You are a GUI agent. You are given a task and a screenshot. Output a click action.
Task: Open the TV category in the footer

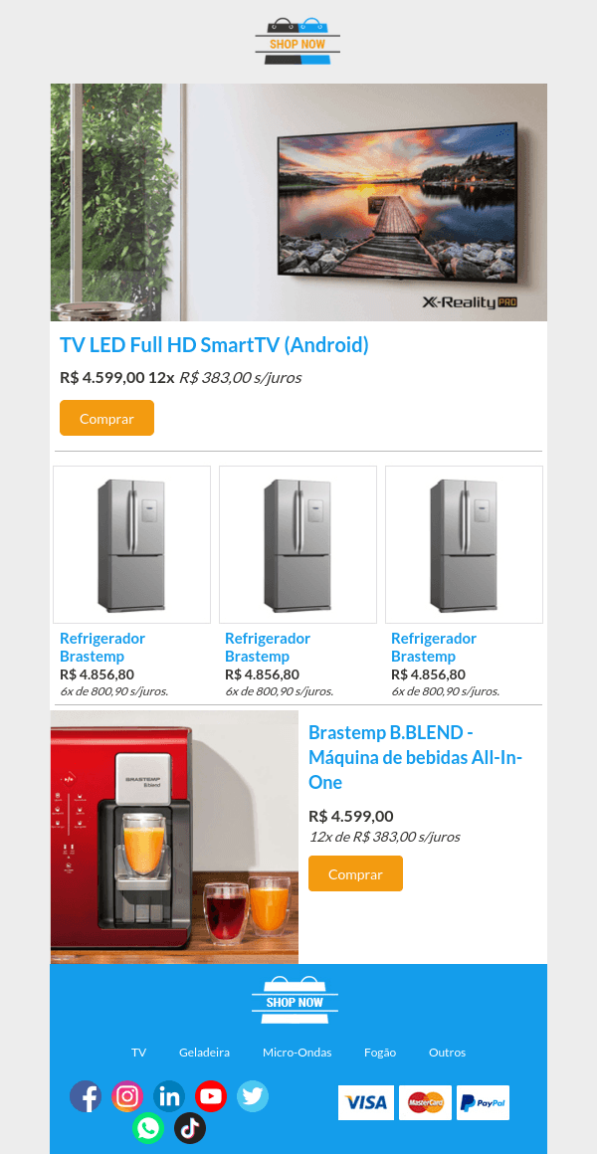tap(138, 1052)
